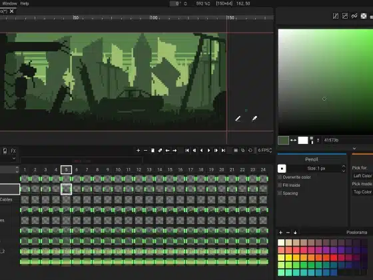Open the timeline settings icon
This screenshot has width=373, height=280.
(x=236, y=150)
